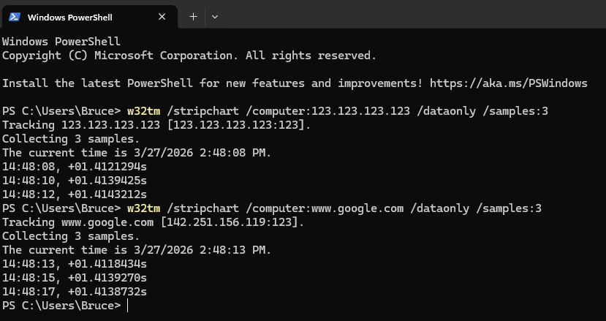Click the Microsoft Corporation copyright line
The width and height of the screenshot is (606, 321).
pos(189,56)
